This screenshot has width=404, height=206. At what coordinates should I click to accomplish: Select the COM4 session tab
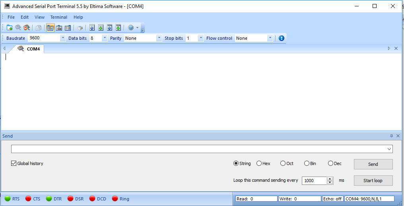[29, 49]
